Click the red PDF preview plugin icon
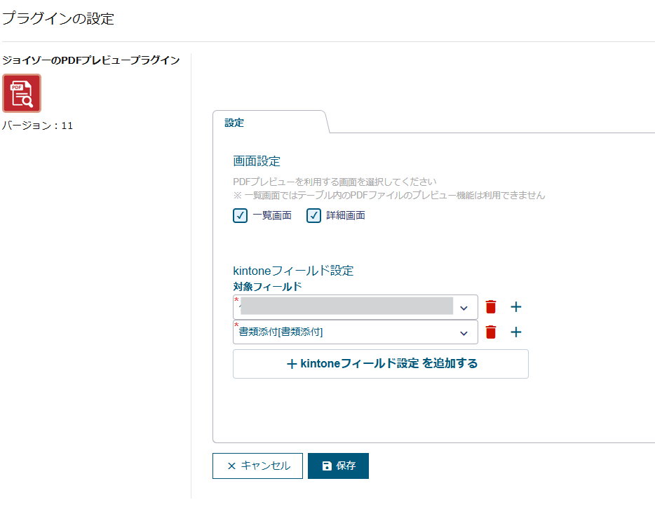This screenshot has height=528, width=655. click(22, 93)
